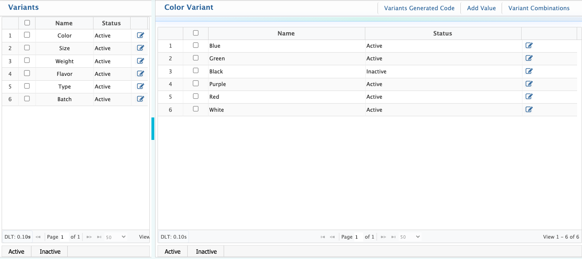Edit the White color value

point(529,110)
